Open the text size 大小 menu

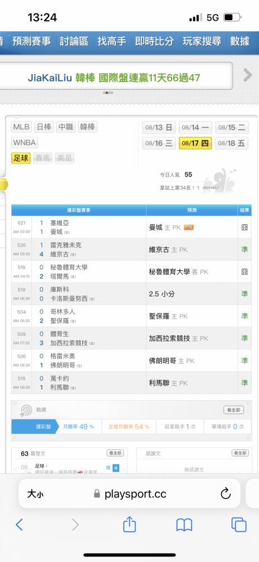(35, 494)
